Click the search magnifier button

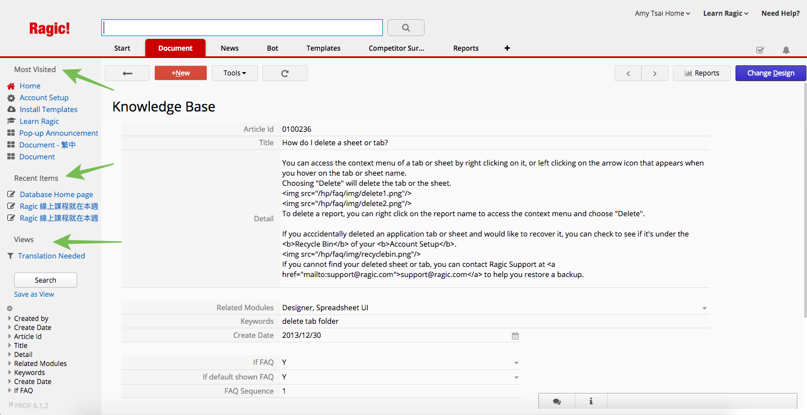(x=406, y=28)
